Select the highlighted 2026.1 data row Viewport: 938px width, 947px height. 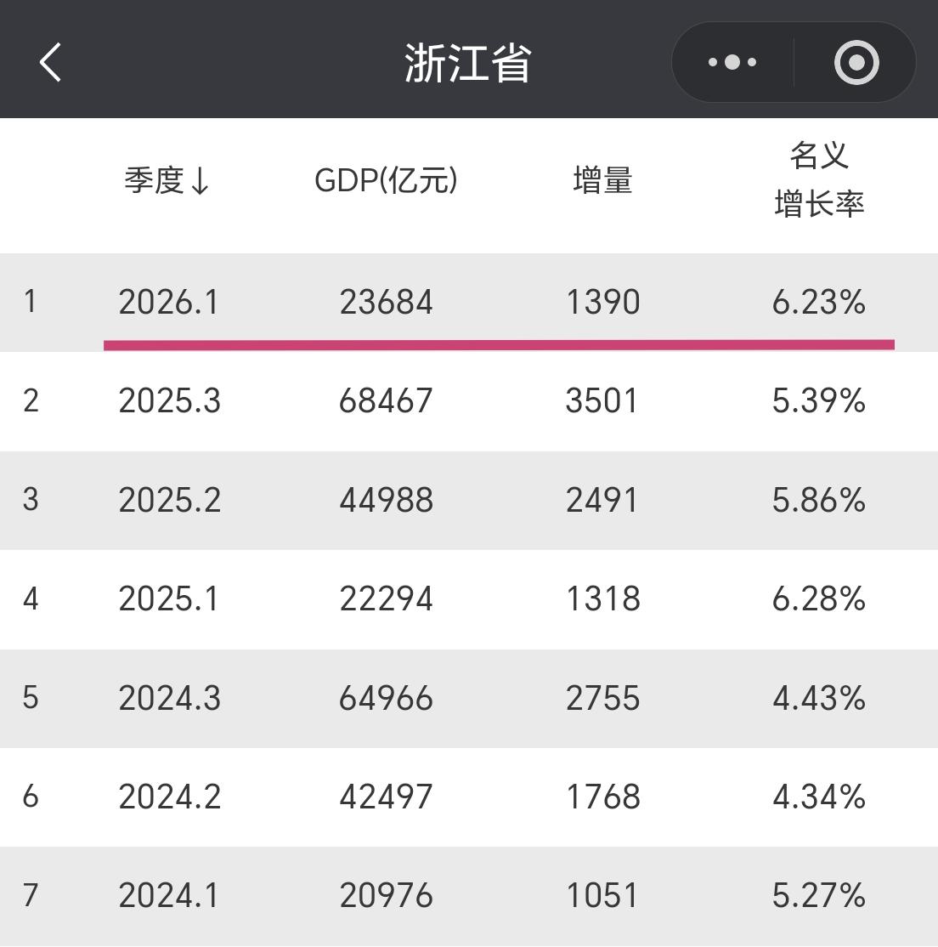(467, 303)
